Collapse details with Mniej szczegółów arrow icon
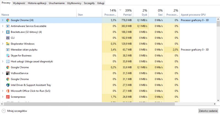The height and width of the screenshot is (116, 220). coord(4,111)
